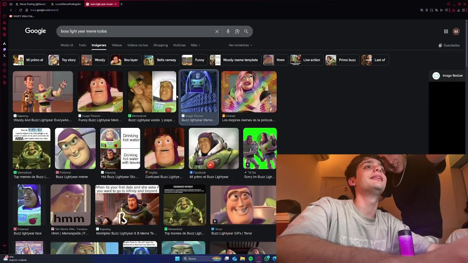Expand the Herramientas dropdown
The height and width of the screenshot is (263, 468).
(x=240, y=45)
